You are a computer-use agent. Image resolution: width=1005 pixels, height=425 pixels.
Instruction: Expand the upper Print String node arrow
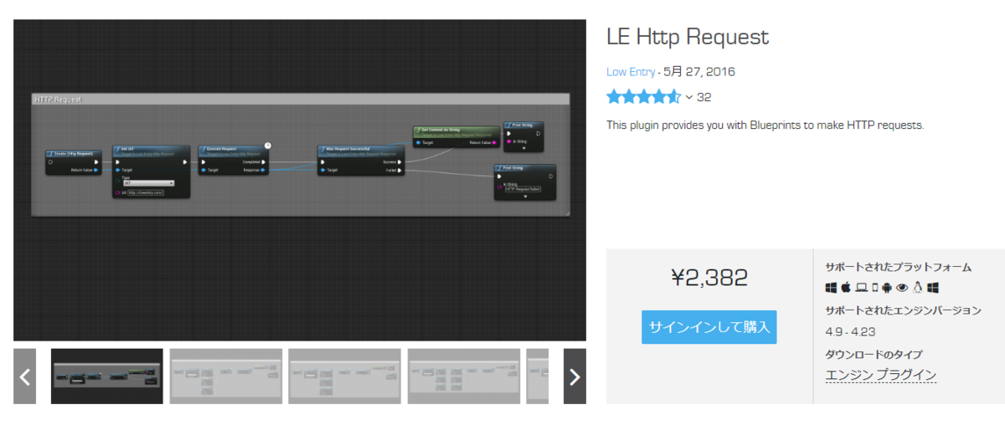pyautogui.click(x=523, y=149)
